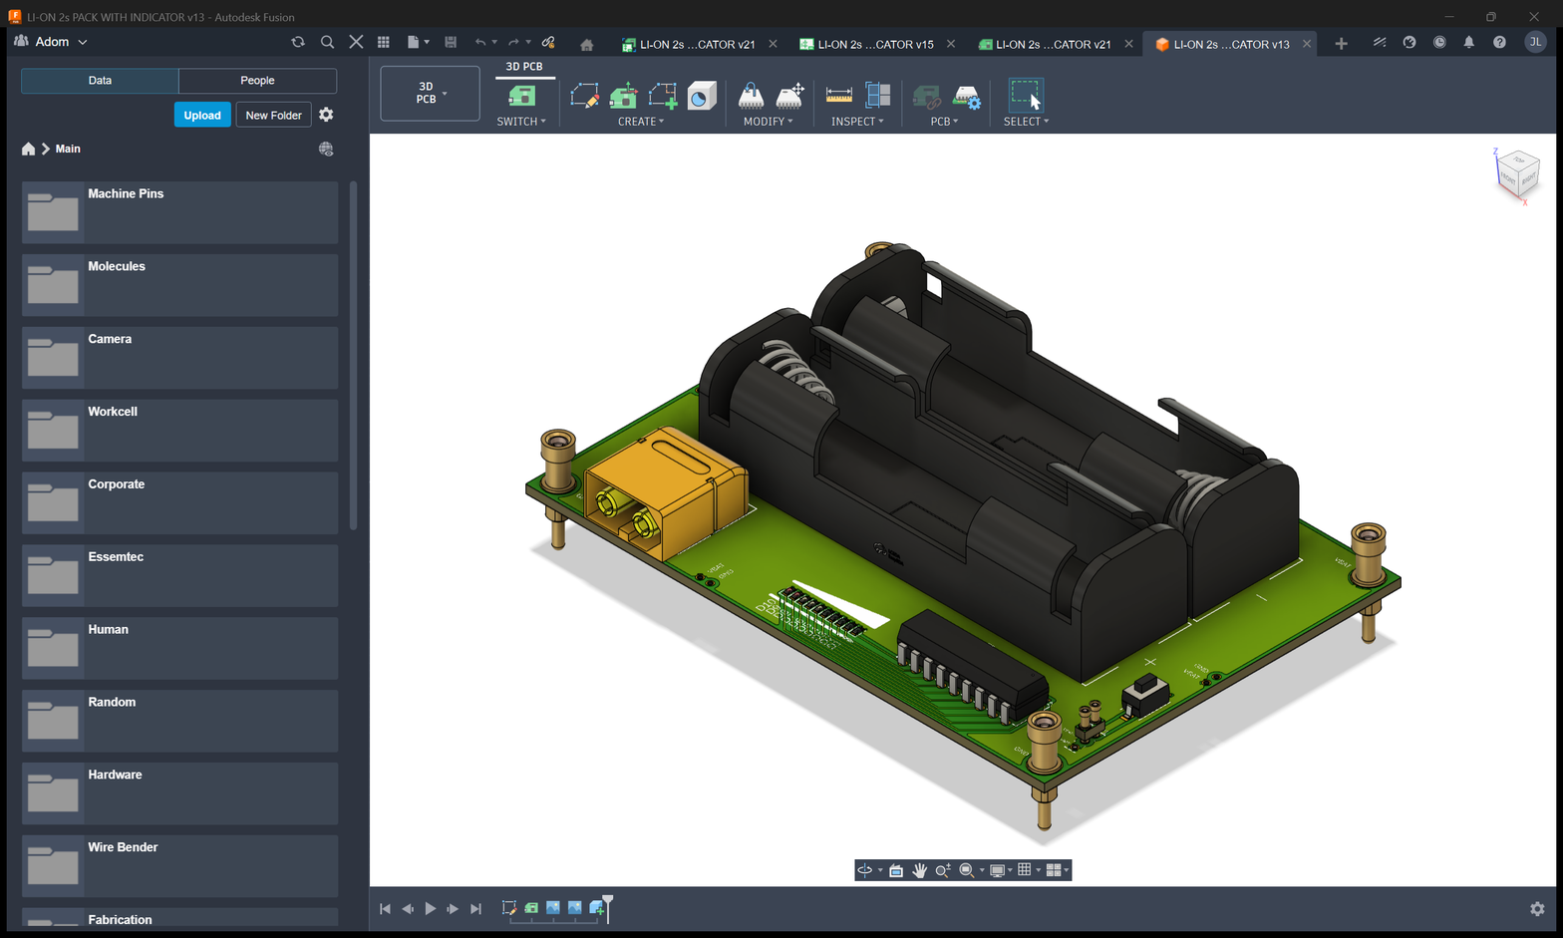Click the PCB settings gear-chip icon
The image size is (1563, 938).
coord(967,97)
